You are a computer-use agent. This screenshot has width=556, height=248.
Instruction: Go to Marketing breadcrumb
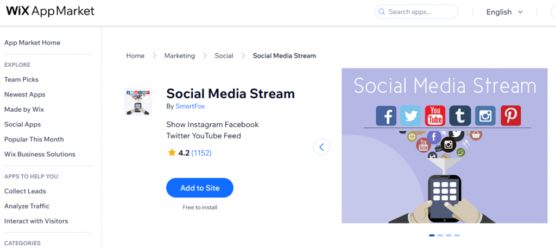coord(179,55)
